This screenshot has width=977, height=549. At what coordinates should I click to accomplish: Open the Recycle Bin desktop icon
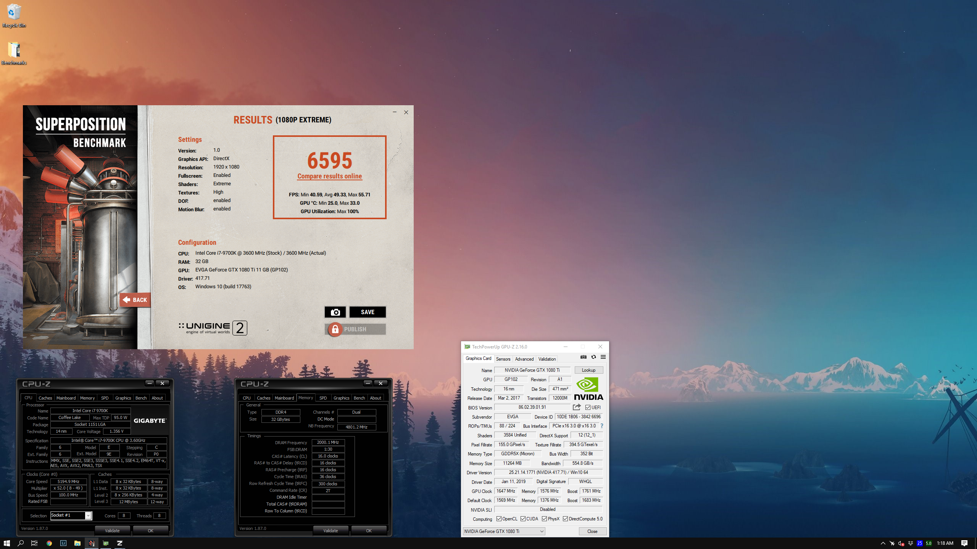tap(14, 16)
